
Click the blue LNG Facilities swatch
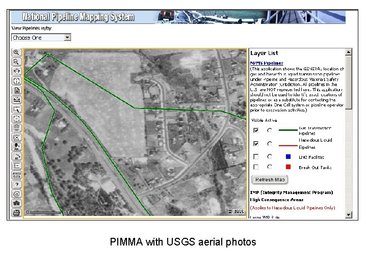pyautogui.click(x=288, y=156)
